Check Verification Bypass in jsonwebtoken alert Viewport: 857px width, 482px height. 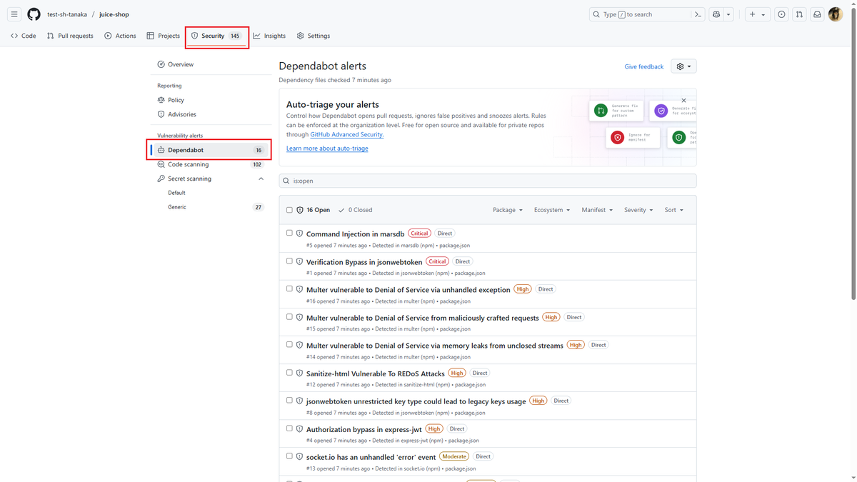pyautogui.click(x=289, y=261)
